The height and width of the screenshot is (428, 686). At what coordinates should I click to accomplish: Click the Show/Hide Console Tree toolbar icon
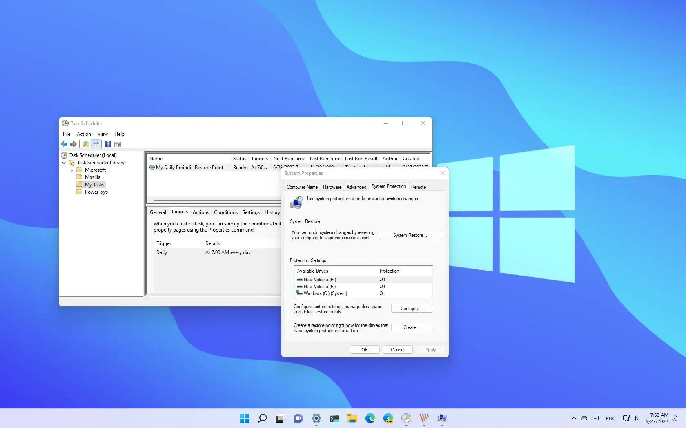pos(96,144)
